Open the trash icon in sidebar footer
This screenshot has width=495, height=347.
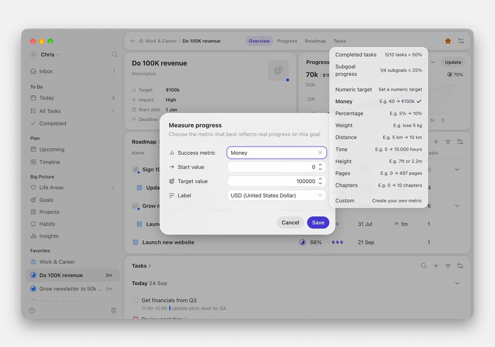click(x=114, y=310)
